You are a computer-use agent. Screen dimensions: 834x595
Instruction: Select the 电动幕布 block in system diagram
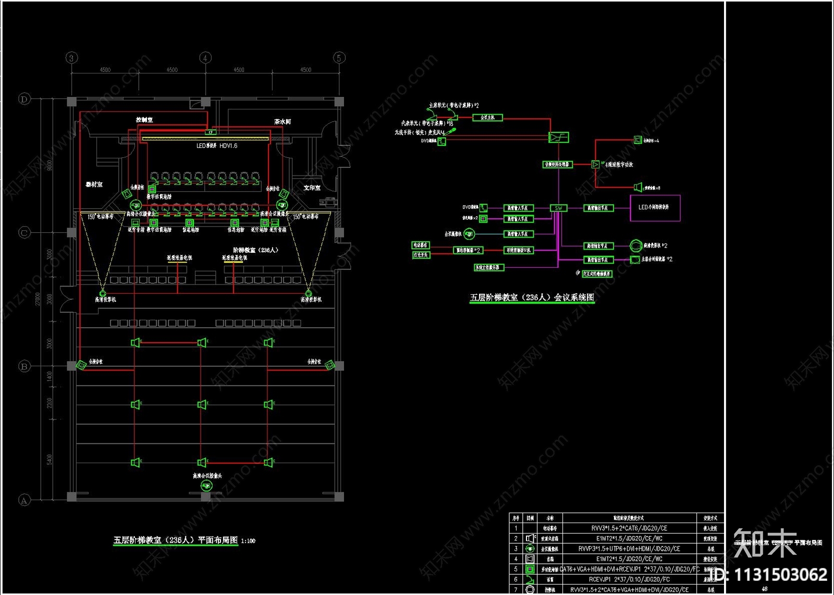point(421,245)
